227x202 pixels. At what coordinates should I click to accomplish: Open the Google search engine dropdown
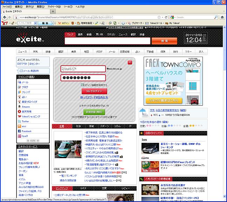[x=174, y=18]
